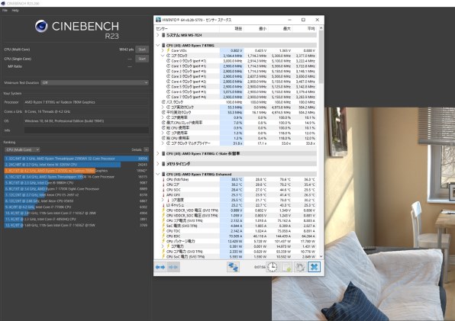This screenshot has width=455, height=321.
Task: Click the thermometer icon beside CPU (Tctl/Tdie)
Action: 163,180
